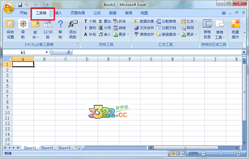Select the 补助 tool
249x159 pixels.
click(90, 34)
